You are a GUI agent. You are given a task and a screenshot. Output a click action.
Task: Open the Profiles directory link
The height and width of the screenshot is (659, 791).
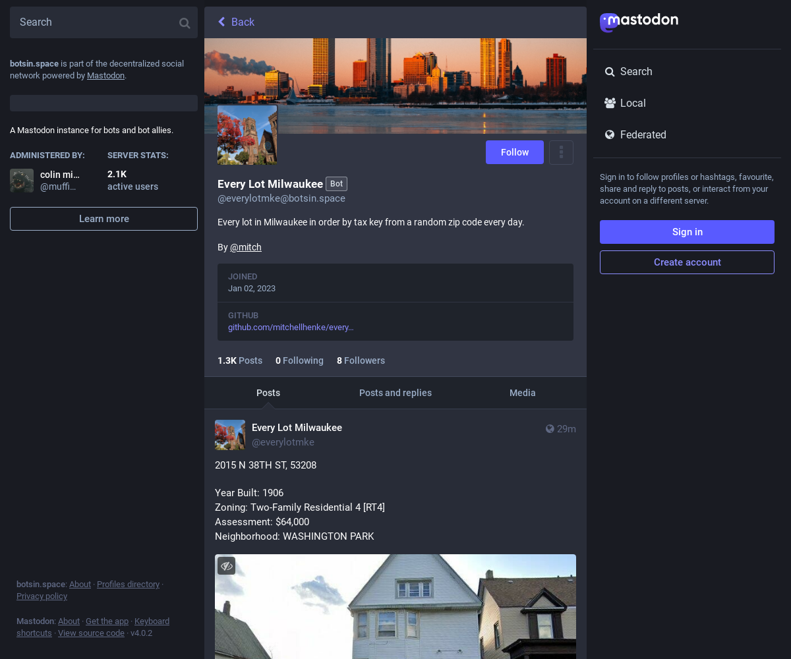pyautogui.click(x=129, y=585)
